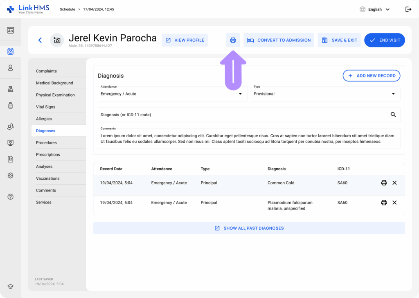Click the print icon in the patient header
This screenshot has height=298, width=419.
click(x=233, y=40)
